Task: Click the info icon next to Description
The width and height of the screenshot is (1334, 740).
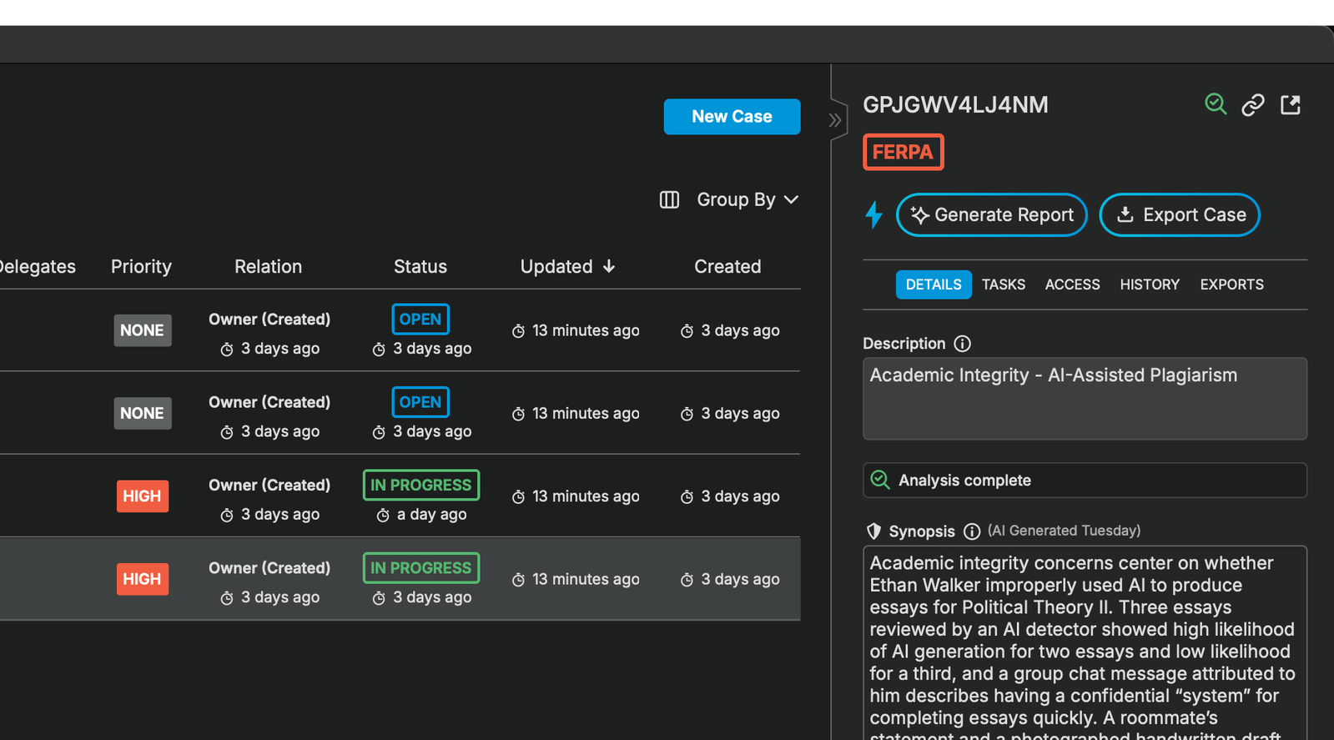Action: 962,344
